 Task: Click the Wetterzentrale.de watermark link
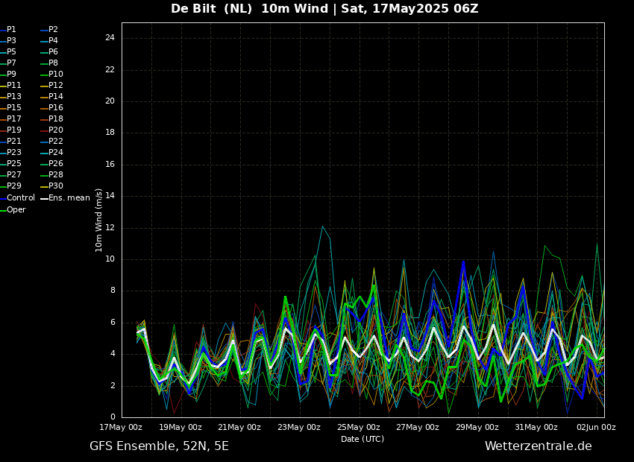tap(538, 446)
